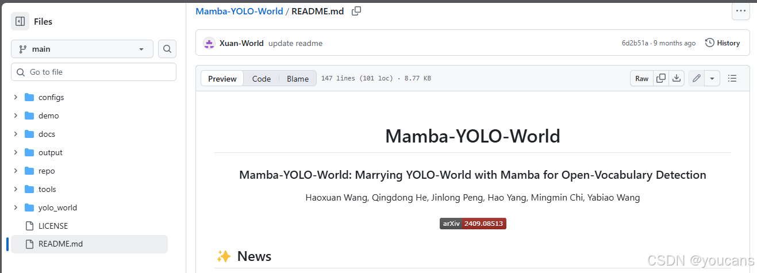Copy the file path icon
This screenshot has width=757, height=273.
[x=356, y=11]
